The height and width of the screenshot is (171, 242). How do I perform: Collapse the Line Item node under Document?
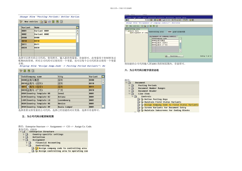[129, 94]
